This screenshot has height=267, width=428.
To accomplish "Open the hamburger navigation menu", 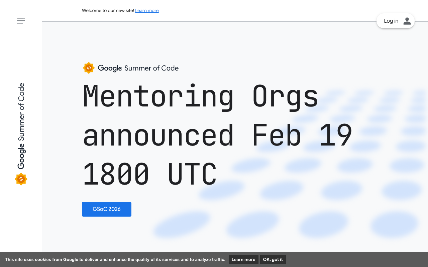I will pyautogui.click(x=21, y=21).
